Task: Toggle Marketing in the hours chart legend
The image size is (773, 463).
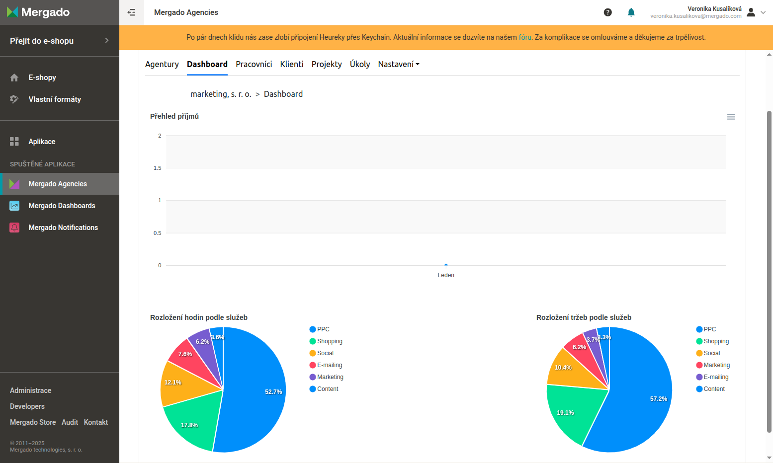Action: pos(327,377)
